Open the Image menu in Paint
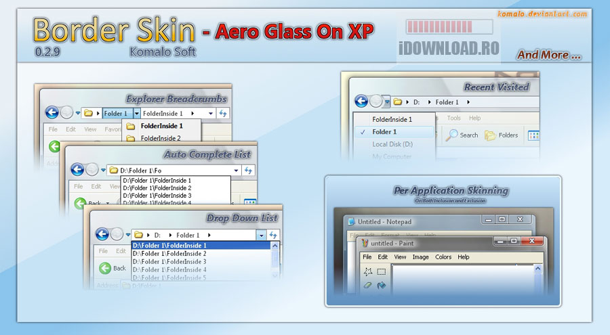The height and width of the screenshot is (335, 610). (x=420, y=257)
